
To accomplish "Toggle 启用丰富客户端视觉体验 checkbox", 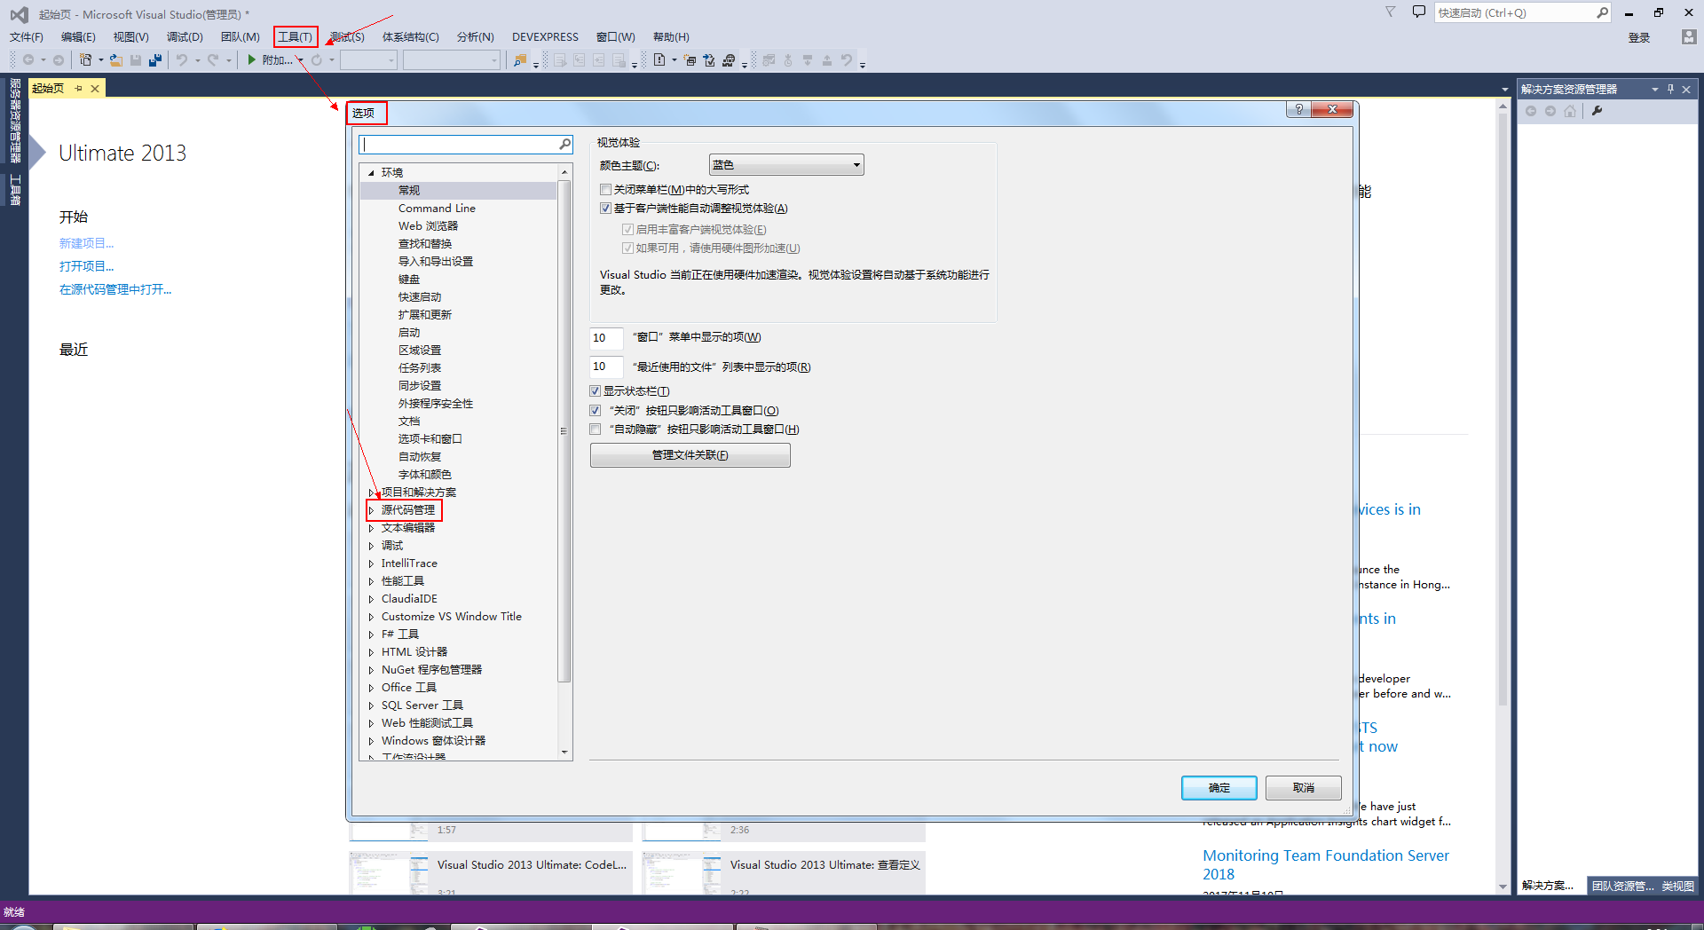I will [627, 230].
